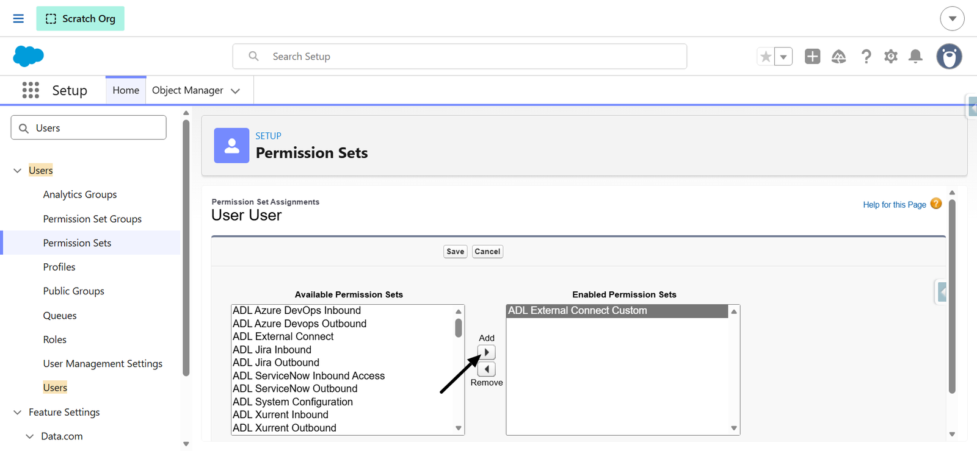Switch to the Home tab
Viewport: 977px width, 451px height.
pyautogui.click(x=126, y=90)
